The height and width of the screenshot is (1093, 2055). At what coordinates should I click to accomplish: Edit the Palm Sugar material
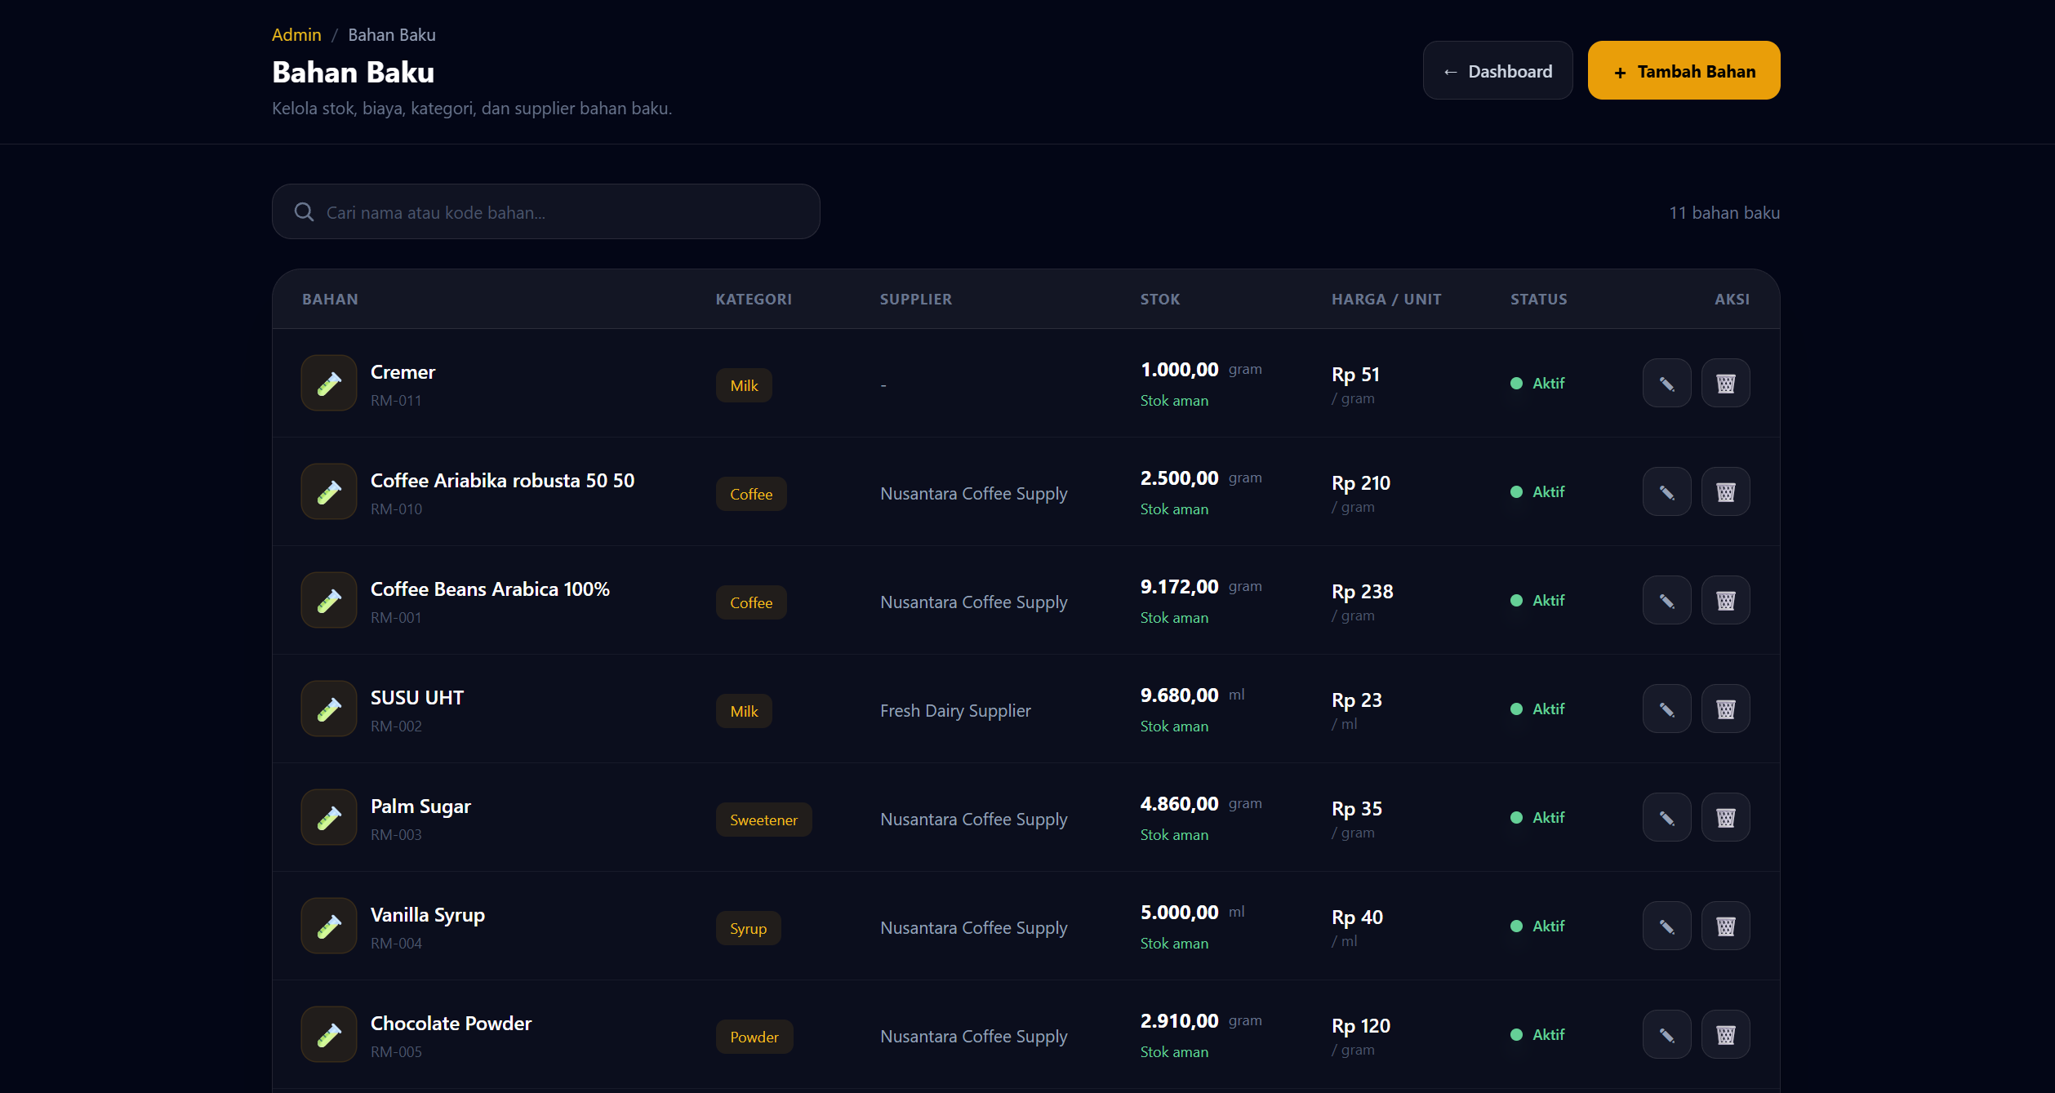(1666, 817)
